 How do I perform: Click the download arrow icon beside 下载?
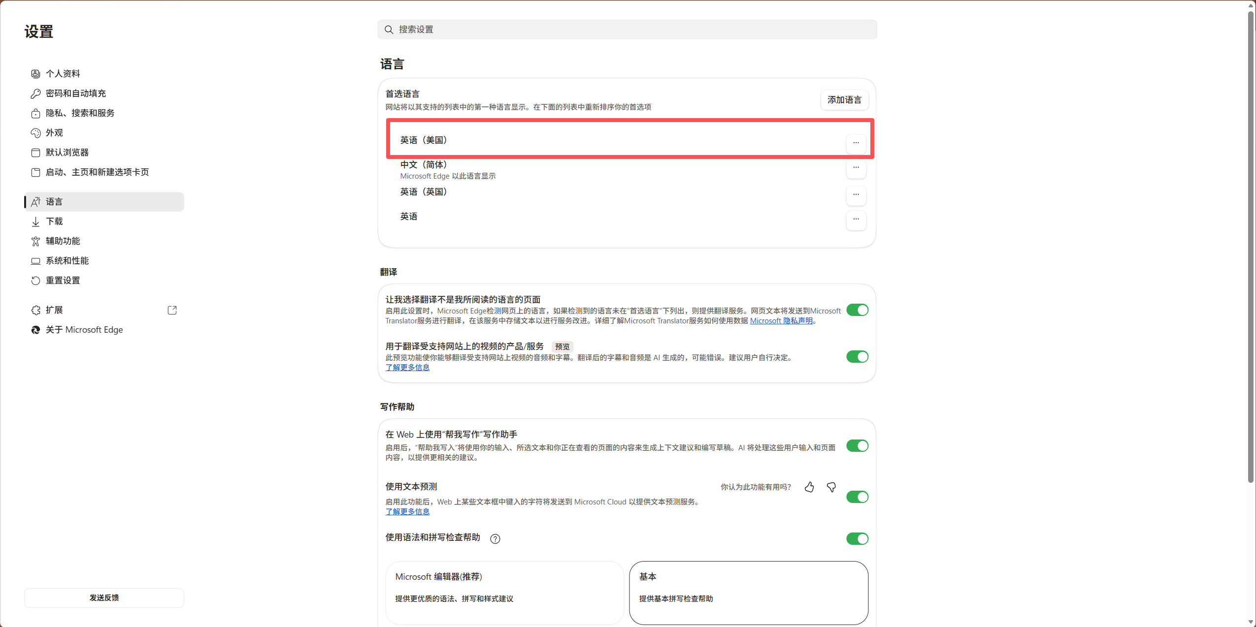tap(35, 221)
